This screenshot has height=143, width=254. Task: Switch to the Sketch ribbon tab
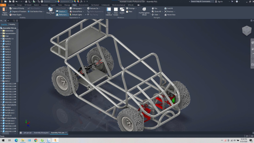pos(36,5)
